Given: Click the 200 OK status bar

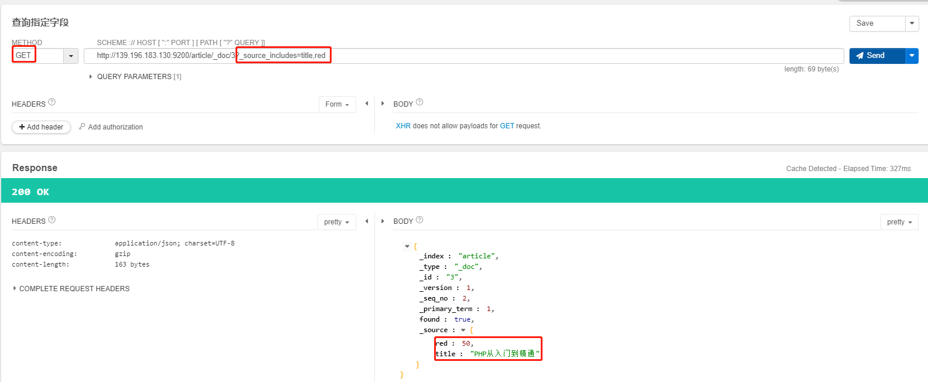Looking at the screenshot, I should (x=465, y=191).
